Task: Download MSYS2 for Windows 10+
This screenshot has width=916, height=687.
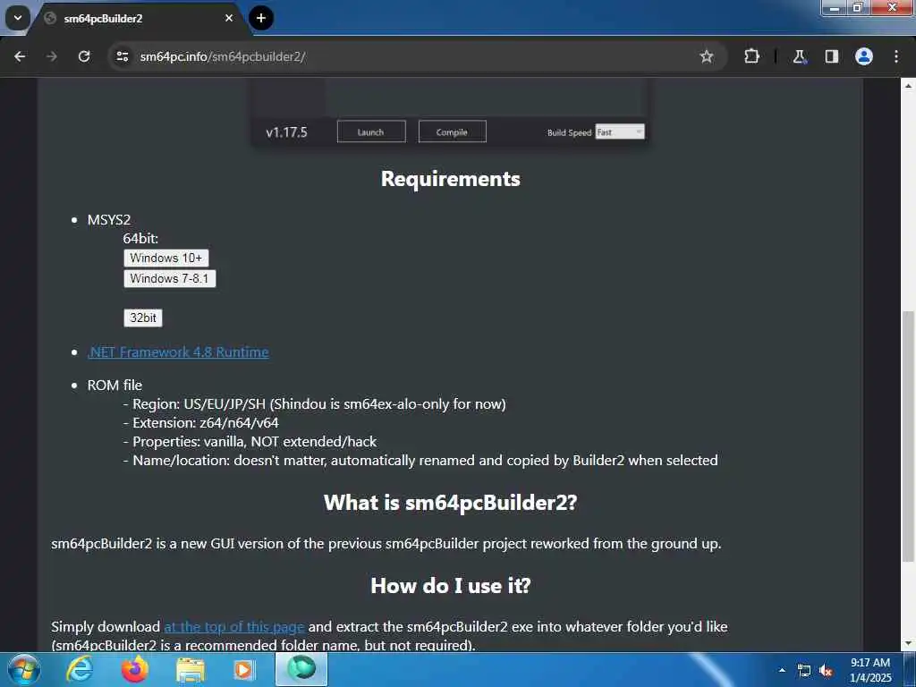Action: [165, 259]
